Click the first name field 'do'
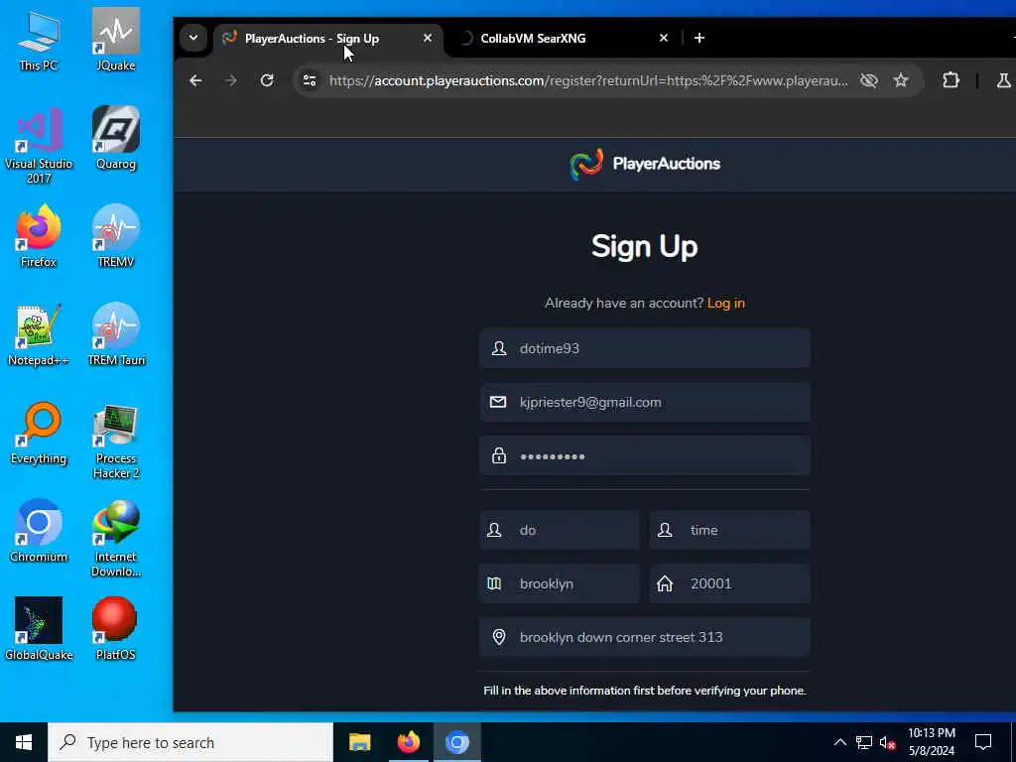This screenshot has width=1016, height=762. (560, 530)
